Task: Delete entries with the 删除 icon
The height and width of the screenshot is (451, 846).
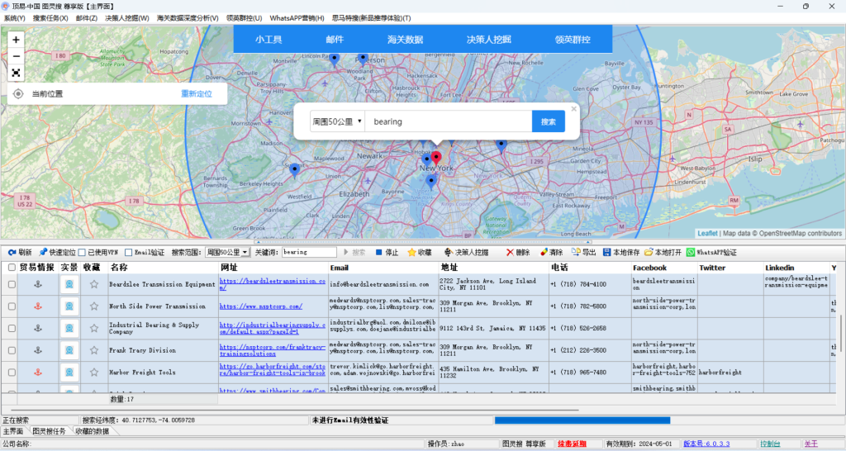Action: 510,252
